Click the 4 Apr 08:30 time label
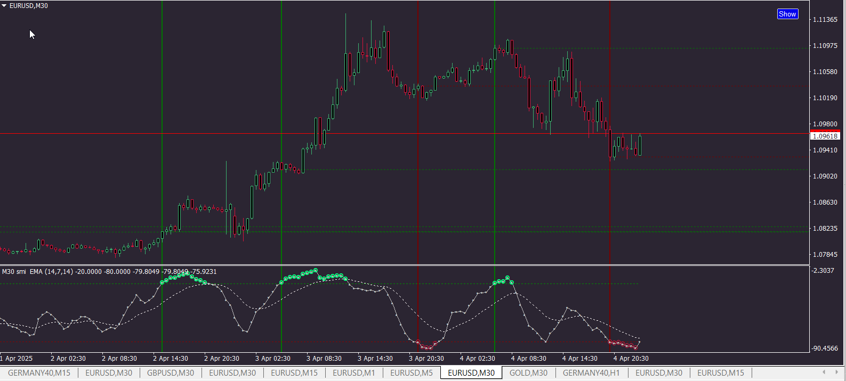Image resolution: width=846 pixels, height=381 pixels. (x=529, y=359)
